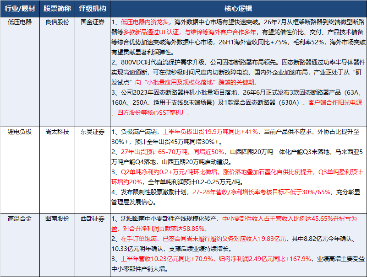This screenshot has height=277, width=367.
Task: Click the 股票简称 column header
Action: [x=57, y=9]
